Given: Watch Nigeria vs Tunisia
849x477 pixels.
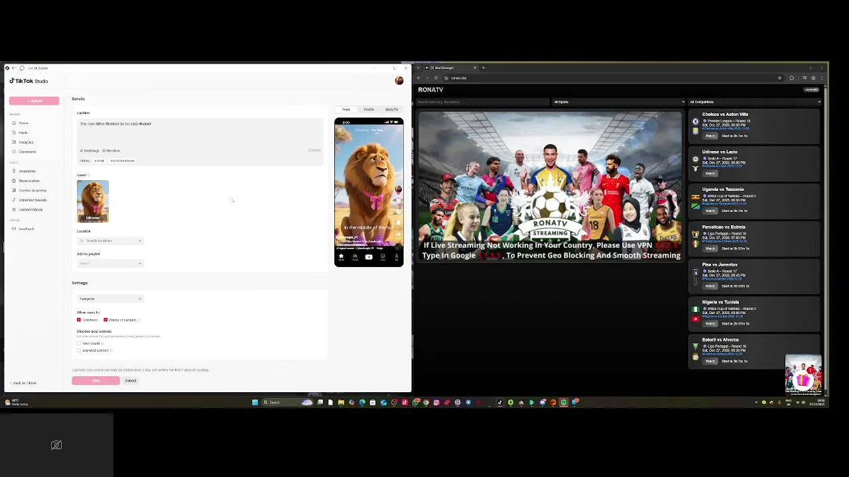Looking at the screenshot, I should click(710, 323).
